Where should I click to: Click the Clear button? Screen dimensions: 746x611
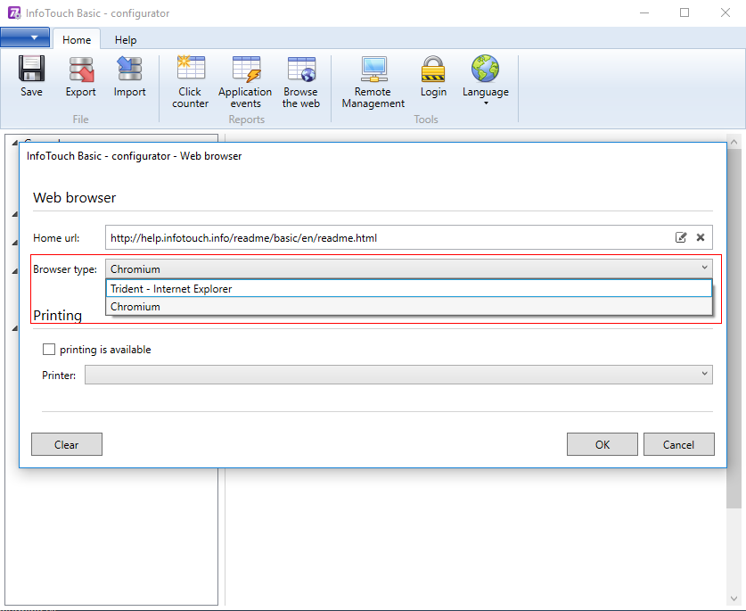click(x=67, y=444)
